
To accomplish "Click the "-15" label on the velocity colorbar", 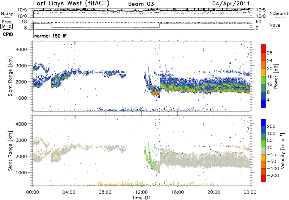I will (x=272, y=155).
